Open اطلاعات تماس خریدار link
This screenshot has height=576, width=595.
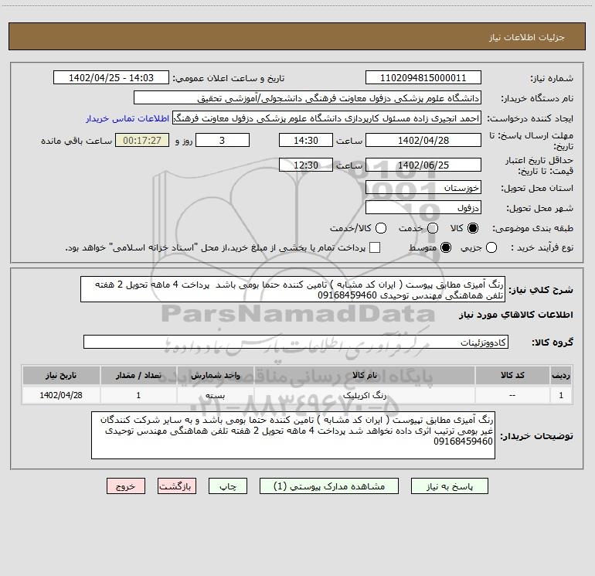point(127,118)
